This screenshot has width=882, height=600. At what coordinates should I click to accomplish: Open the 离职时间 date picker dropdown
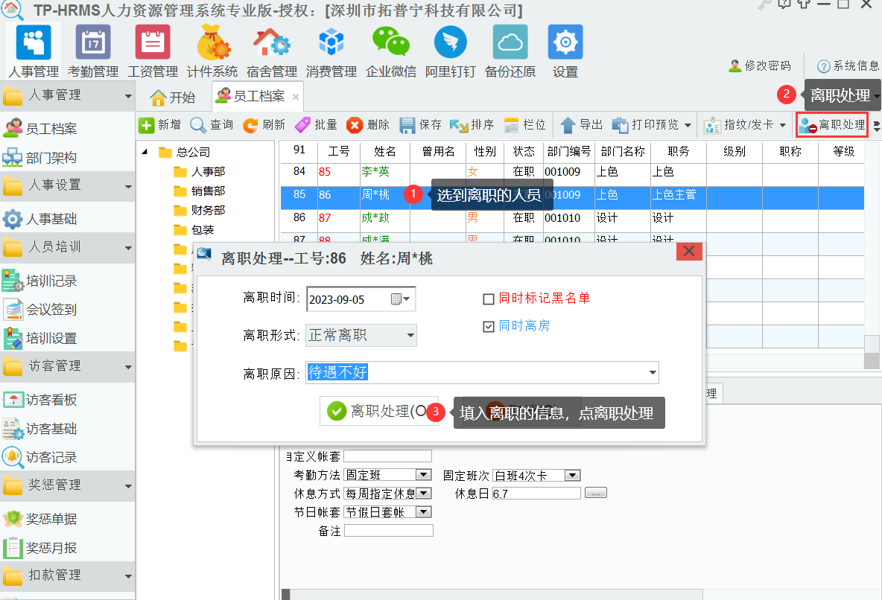coord(408,299)
